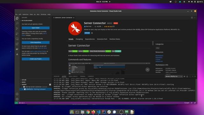Open the Accounts menu in activity bar
Screen dimensions: 204x115
(17, 94)
